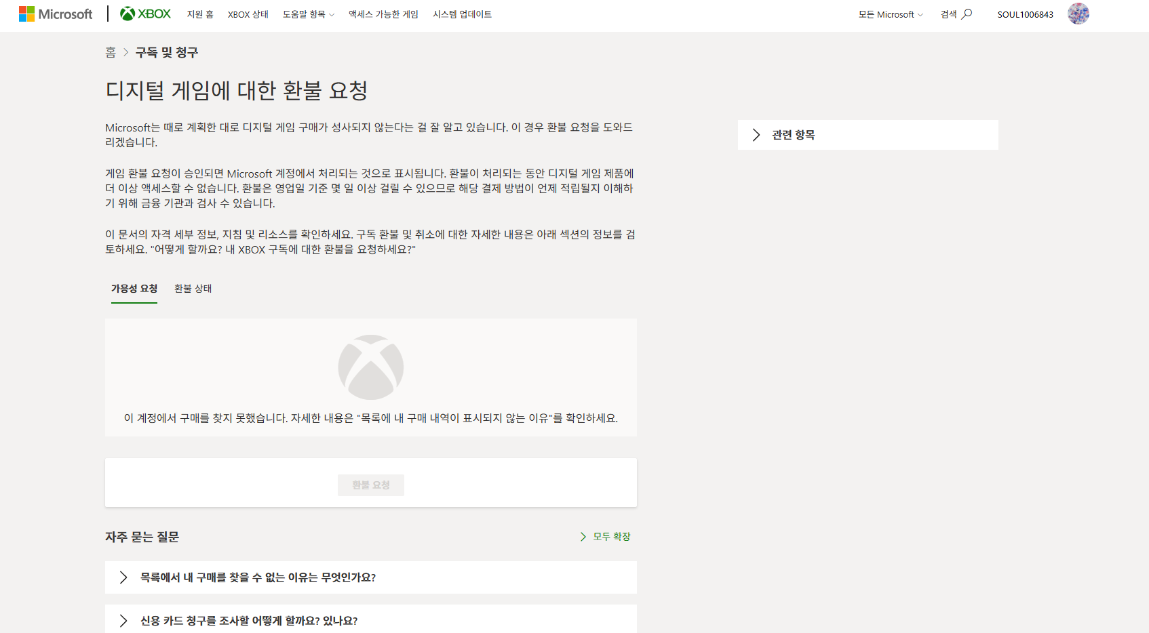
Task: Click the Microsoft logo
Action: coord(56,14)
